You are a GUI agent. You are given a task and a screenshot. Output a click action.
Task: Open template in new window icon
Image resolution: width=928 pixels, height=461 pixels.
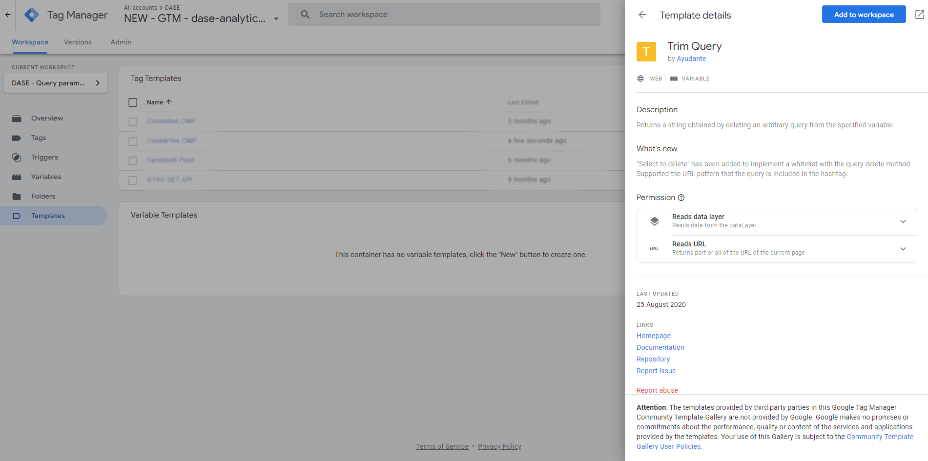tap(919, 15)
